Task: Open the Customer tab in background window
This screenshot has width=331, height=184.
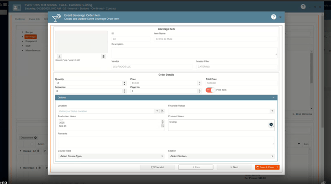Action: click(20, 19)
